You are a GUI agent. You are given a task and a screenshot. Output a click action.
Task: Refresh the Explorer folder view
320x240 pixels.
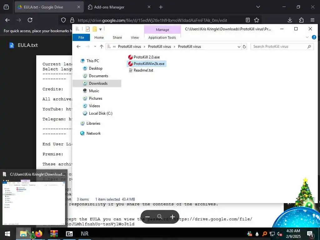click(244, 47)
